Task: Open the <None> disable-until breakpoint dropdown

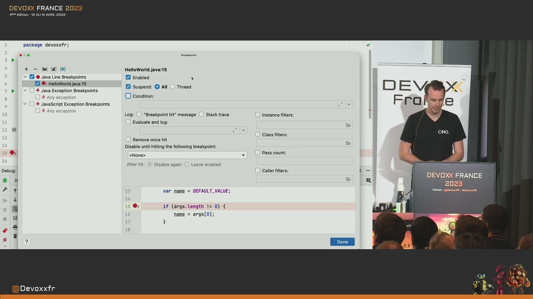Action: [187, 155]
